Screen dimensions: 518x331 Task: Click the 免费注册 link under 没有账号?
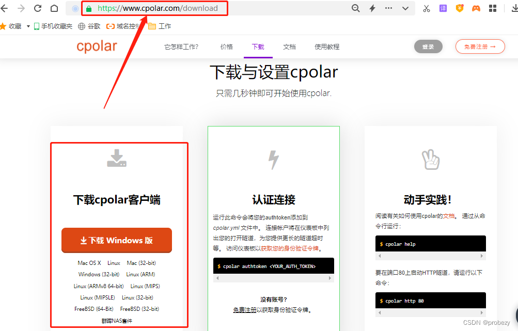[x=245, y=310]
